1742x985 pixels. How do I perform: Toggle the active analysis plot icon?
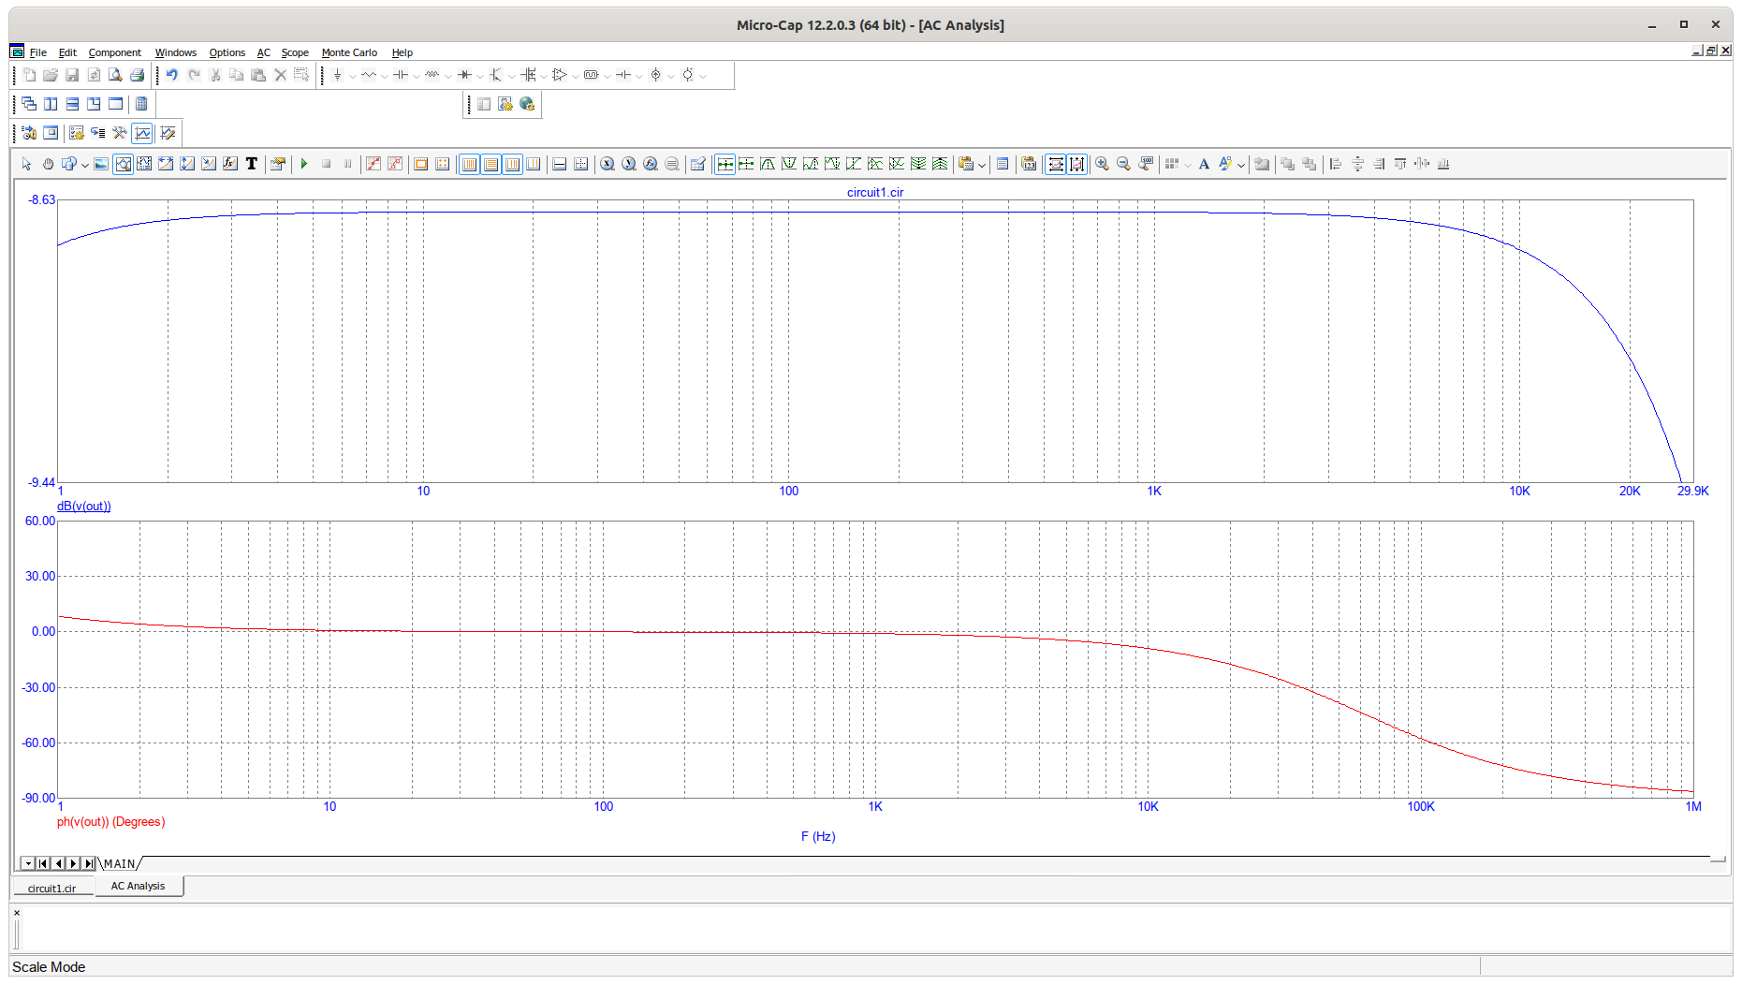click(142, 133)
